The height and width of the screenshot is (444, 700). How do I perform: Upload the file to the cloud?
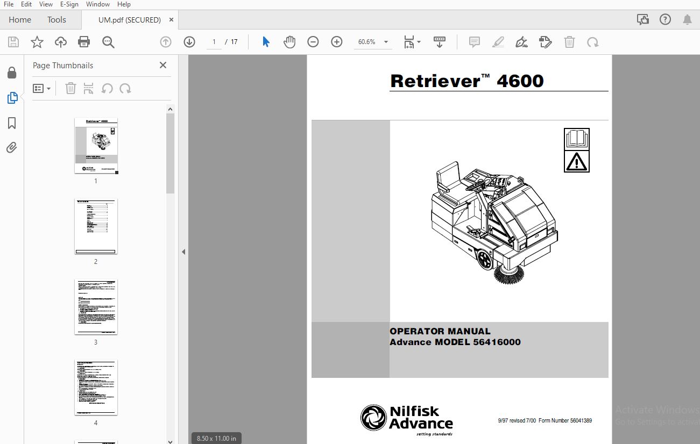(x=61, y=42)
